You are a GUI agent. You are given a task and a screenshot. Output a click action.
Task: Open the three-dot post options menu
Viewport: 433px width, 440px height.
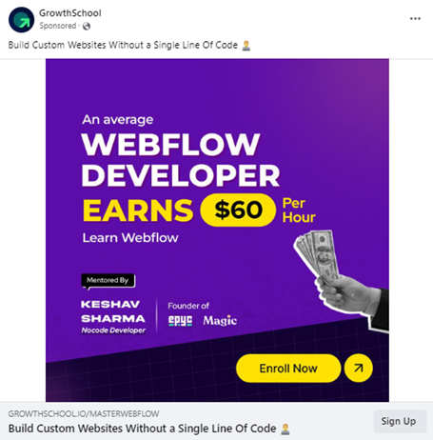point(415,19)
